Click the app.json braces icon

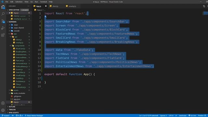[x=12, y=99]
